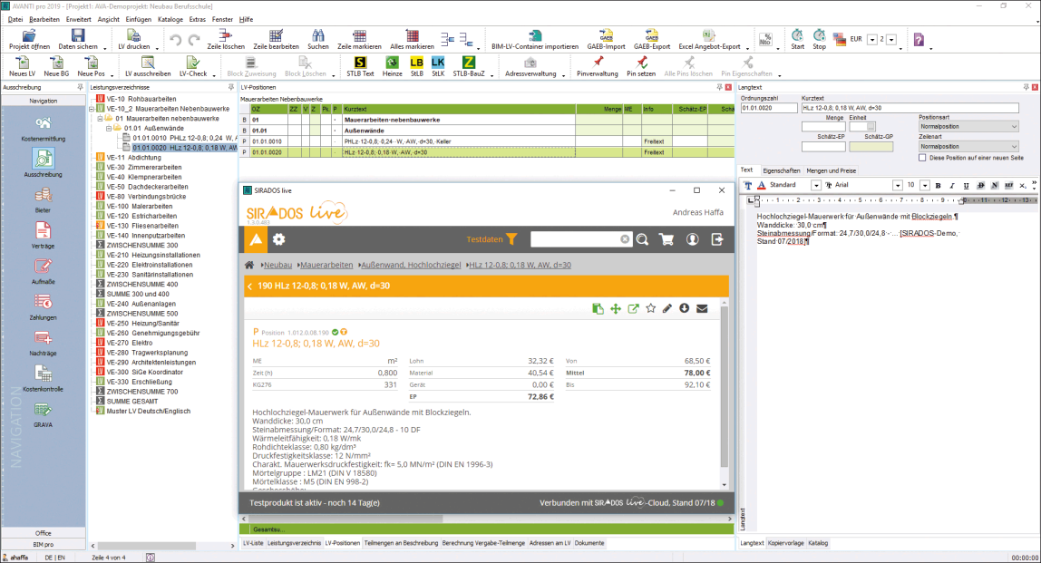Image resolution: width=1041 pixels, height=563 pixels.
Task: Open settings gear in SIRADOS live
Action: pos(279,239)
